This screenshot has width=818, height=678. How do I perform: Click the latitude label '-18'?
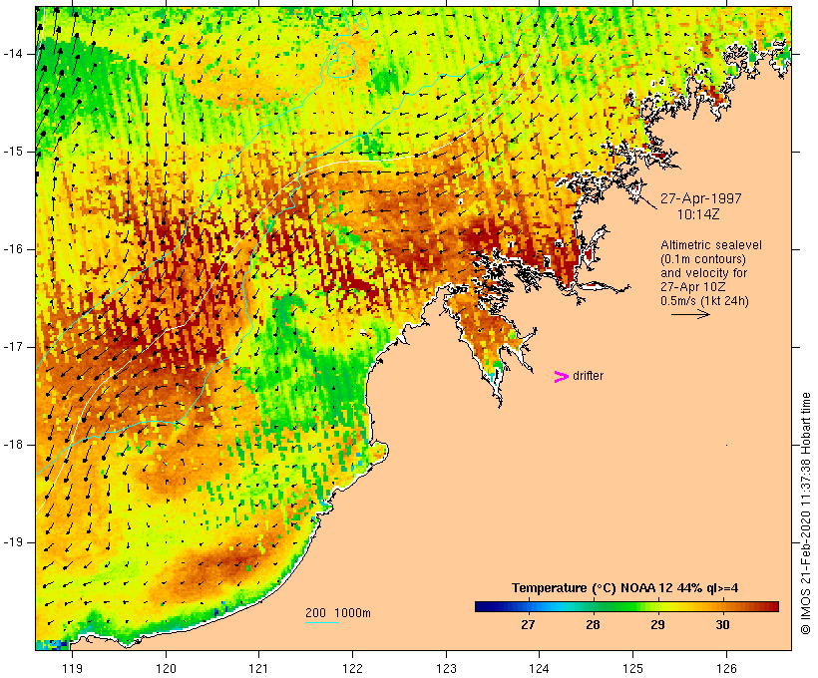tap(13, 445)
